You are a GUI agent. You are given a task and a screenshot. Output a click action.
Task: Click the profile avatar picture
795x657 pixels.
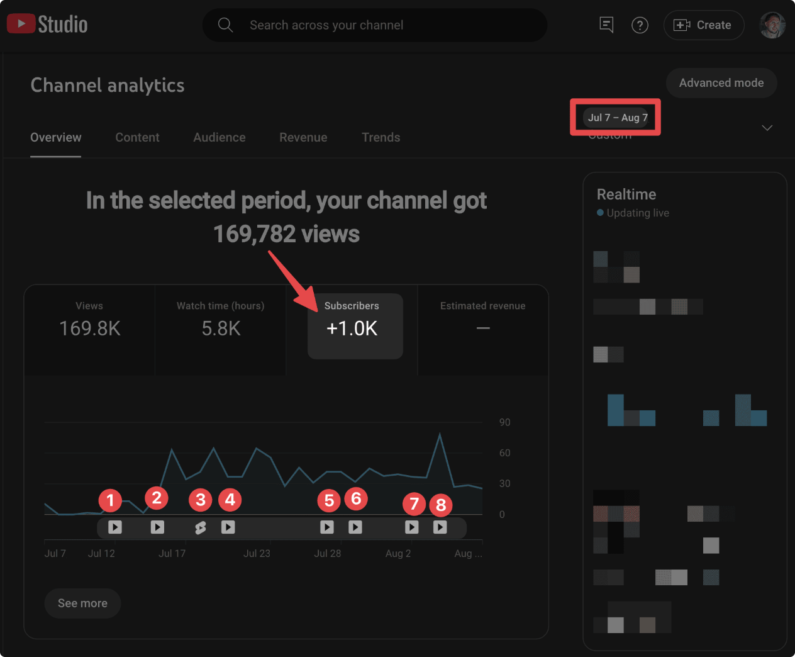pos(772,25)
